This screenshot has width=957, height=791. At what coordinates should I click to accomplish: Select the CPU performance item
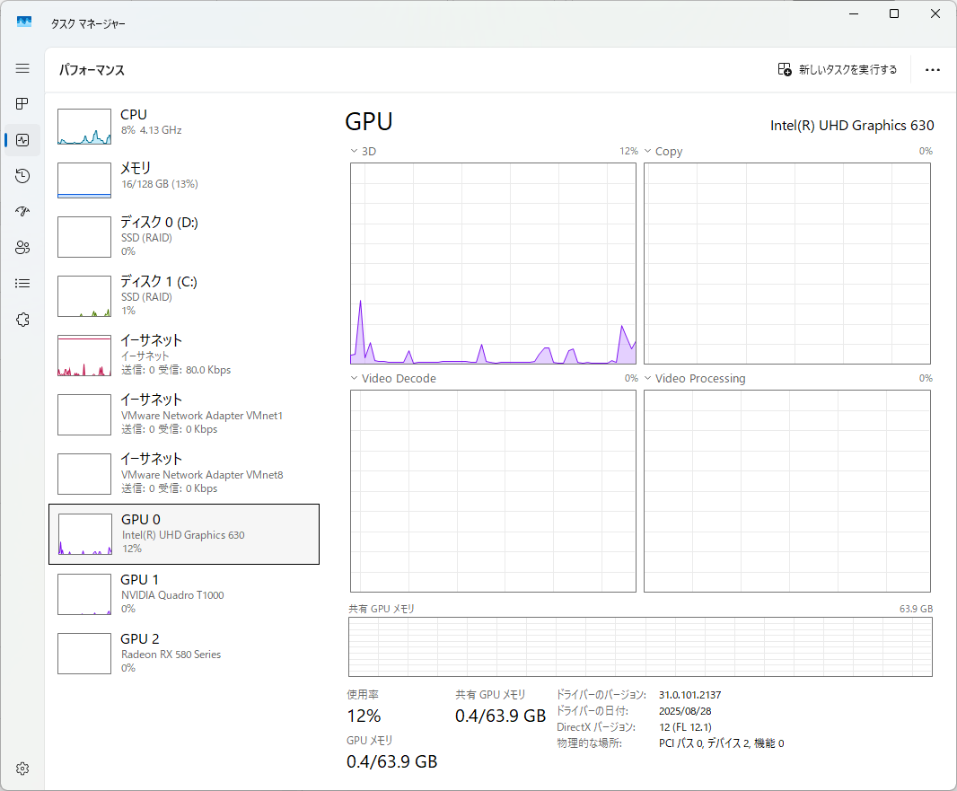pyautogui.click(x=184, y=126)
